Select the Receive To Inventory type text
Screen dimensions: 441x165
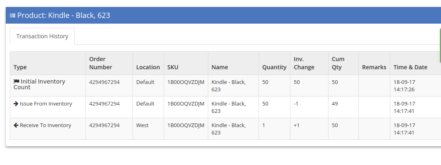(45, 125)
